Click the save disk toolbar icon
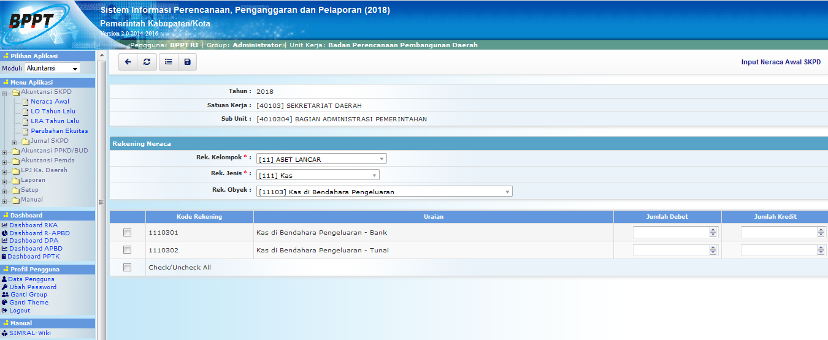Screen dimensions: 828x340 click(187, 62)
